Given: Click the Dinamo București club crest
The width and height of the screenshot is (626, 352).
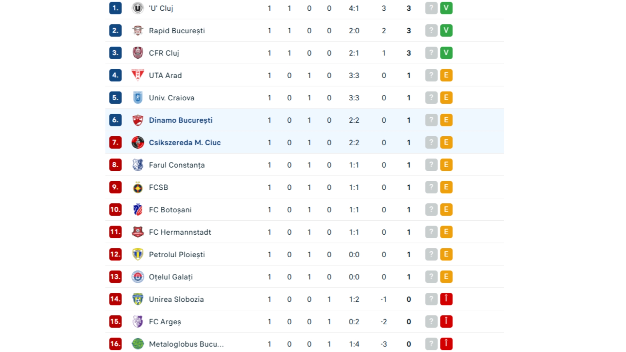Looking at the screenshot, I should coord(138,120).
